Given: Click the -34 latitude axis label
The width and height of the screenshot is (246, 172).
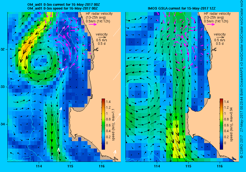Looking at the screenshot, I should [x=2, y=124].
